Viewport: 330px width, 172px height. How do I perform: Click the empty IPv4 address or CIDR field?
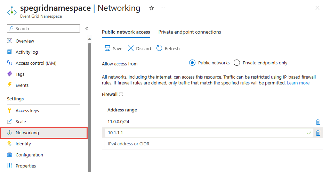point(209,144)
